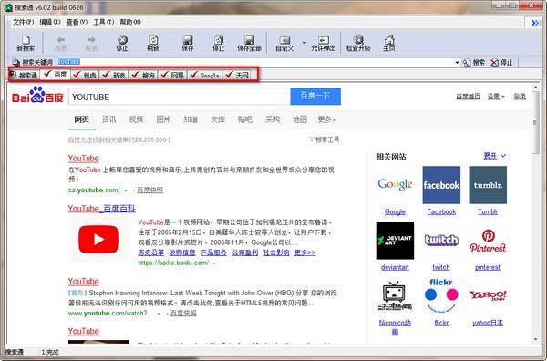Click the 新搜索 new search toolbar icon
The width and height of the screenshot is (547, 361).
pyautogui.click(x=26, y=43)
